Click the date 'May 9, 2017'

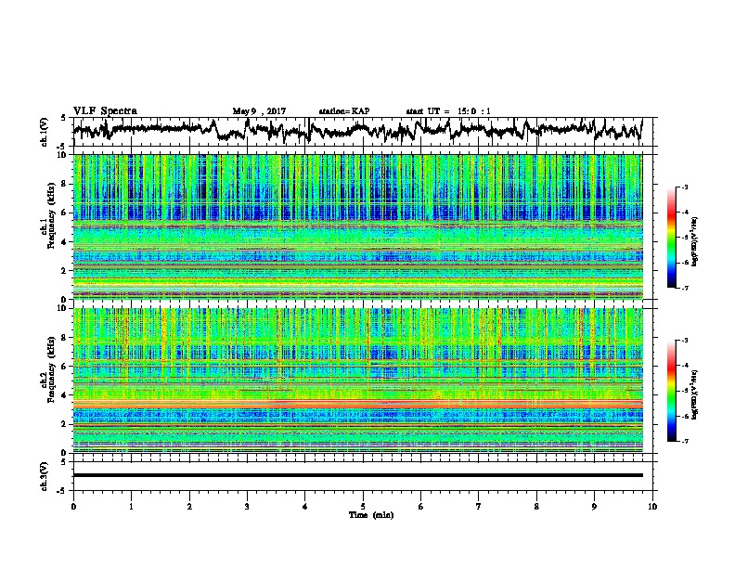pos(259,111)
